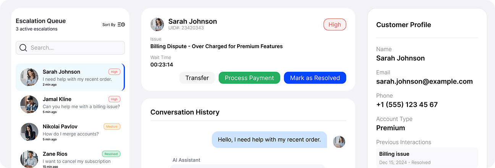This screenshot has width=495, height=168.
Task: Click 'Dec 15, 2024 - Resolved' text
Action: point(405,162)
